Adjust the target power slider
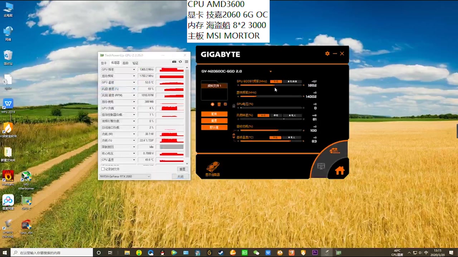The width and height of the screenshot is (458, 257). click(x=271, y=130)
